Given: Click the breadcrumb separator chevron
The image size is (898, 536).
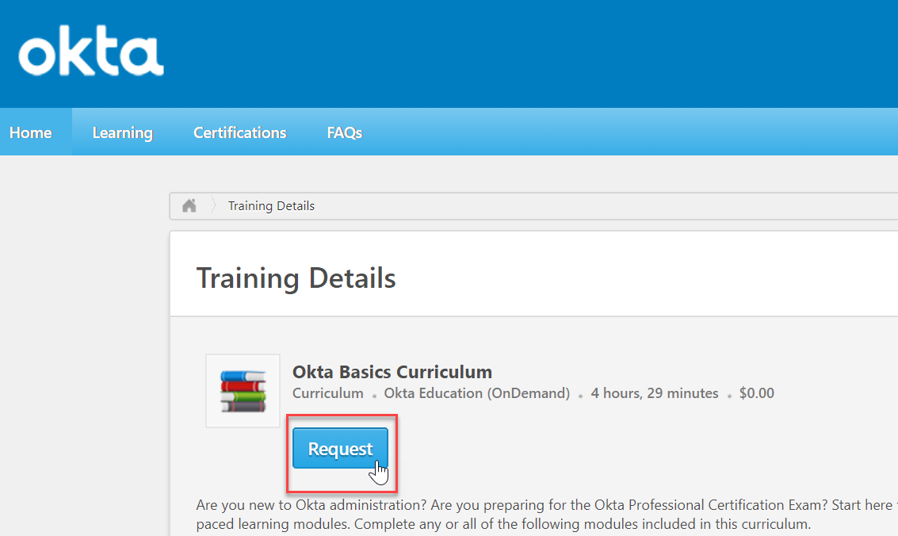Looking at the screenshot, I should tap(213, 206).
